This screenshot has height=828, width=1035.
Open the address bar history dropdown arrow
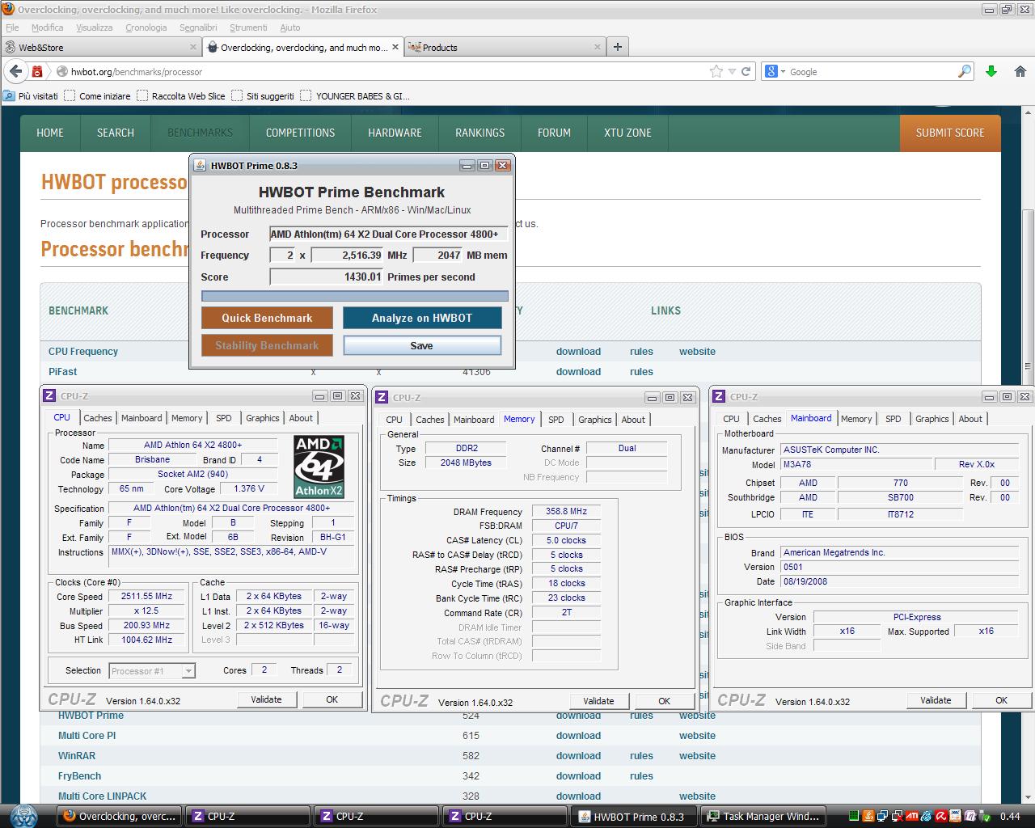tap(732, 71)
